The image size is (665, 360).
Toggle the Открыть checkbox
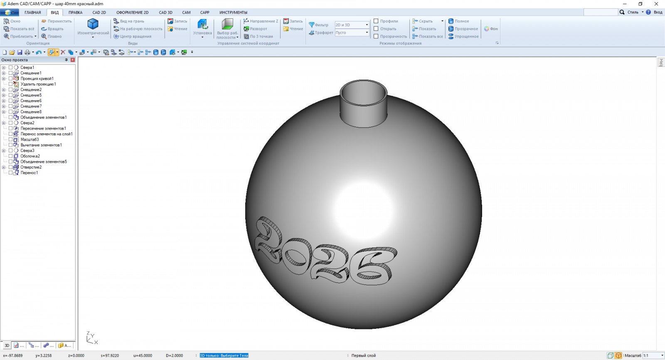376,29
